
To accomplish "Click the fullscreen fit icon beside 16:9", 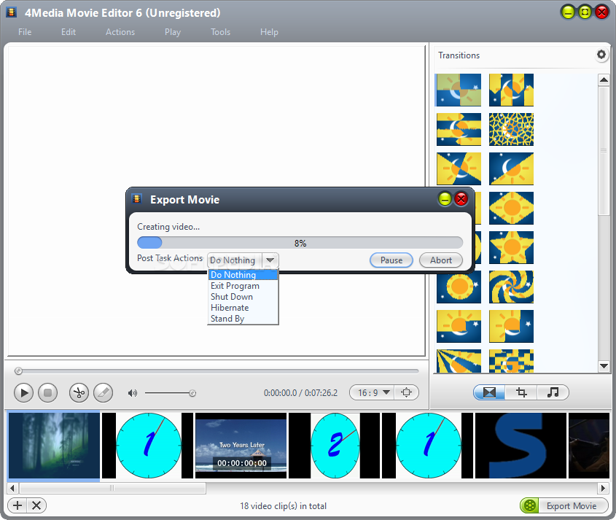I will (x=406, y=392).
